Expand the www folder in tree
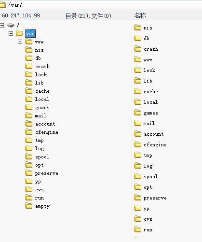The height and width of the screenshot is (242, 202). tap(20, 42)
